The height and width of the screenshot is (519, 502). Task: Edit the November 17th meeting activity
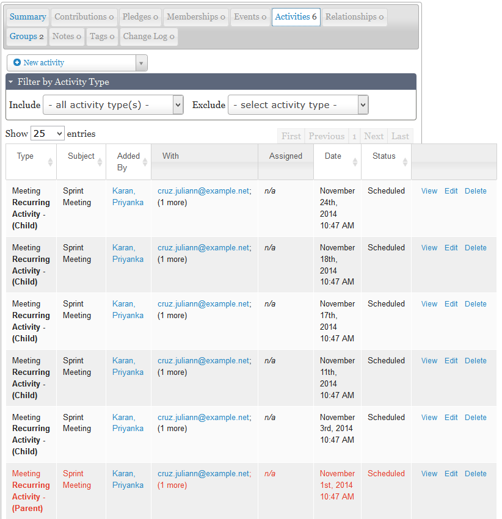click(451, 304)
